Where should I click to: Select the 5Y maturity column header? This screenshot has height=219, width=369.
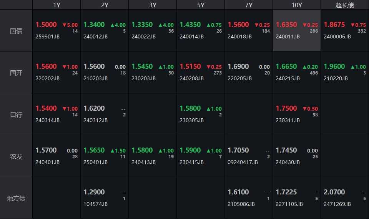coord(201,5)
